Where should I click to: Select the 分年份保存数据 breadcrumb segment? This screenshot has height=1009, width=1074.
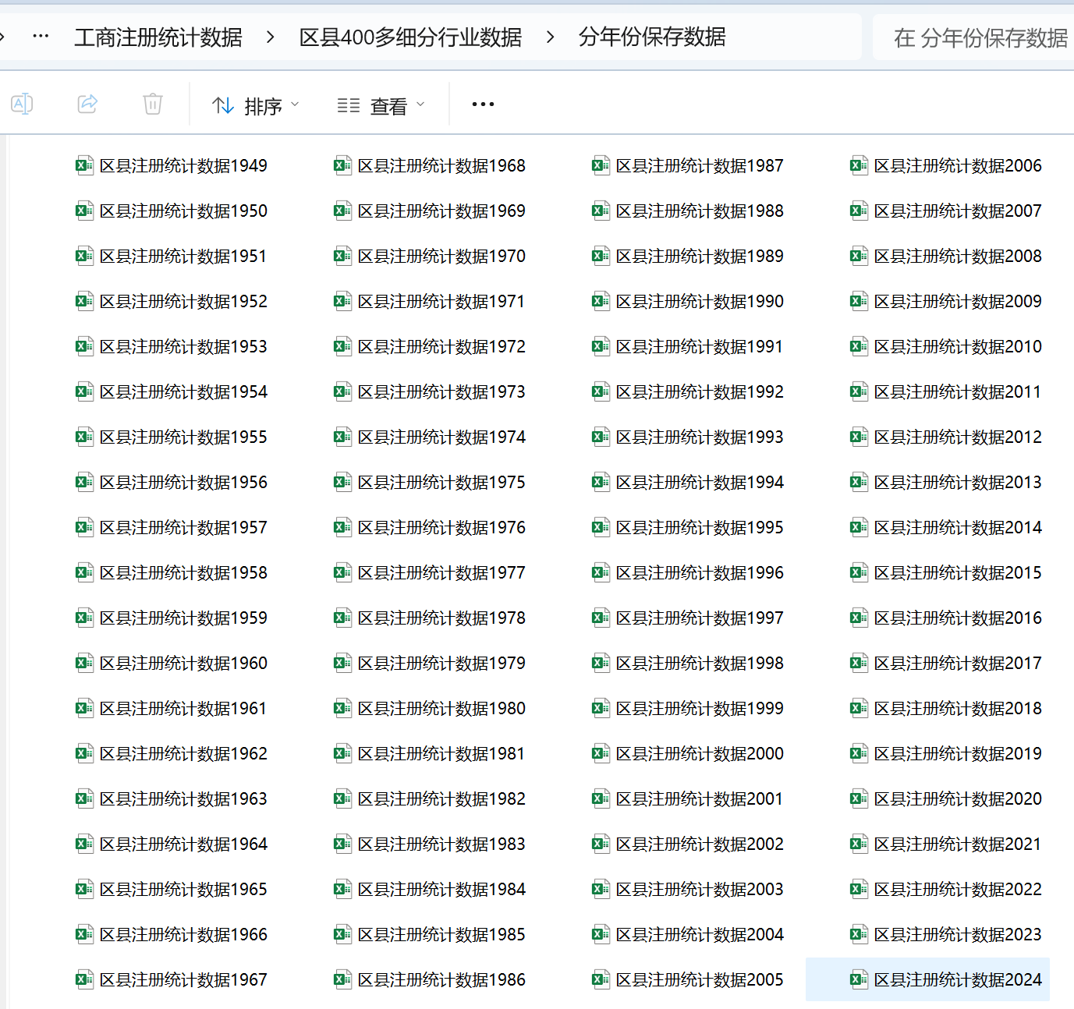pos(652,37)
